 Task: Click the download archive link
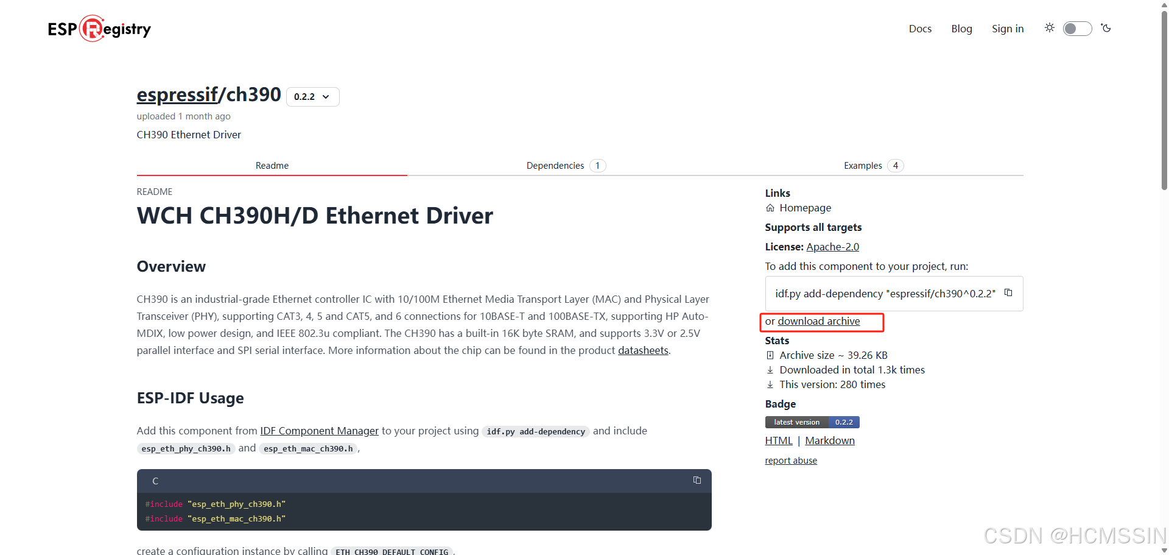click(818, 321)
